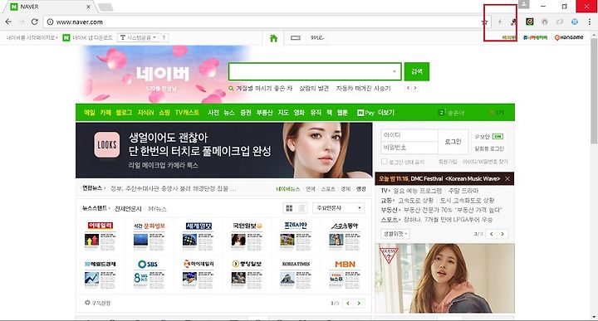Open the 지식iN menu item
The image size is (598, 321).
pyautogui.click(x=145, y=113)
